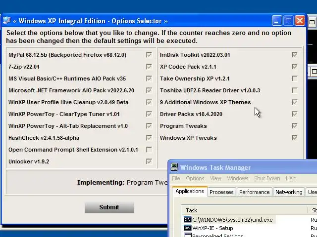Minimize the Options Selector window
The width and height of the screenshot is (317, 237).
pyautogui.click(x=277, y=21)
